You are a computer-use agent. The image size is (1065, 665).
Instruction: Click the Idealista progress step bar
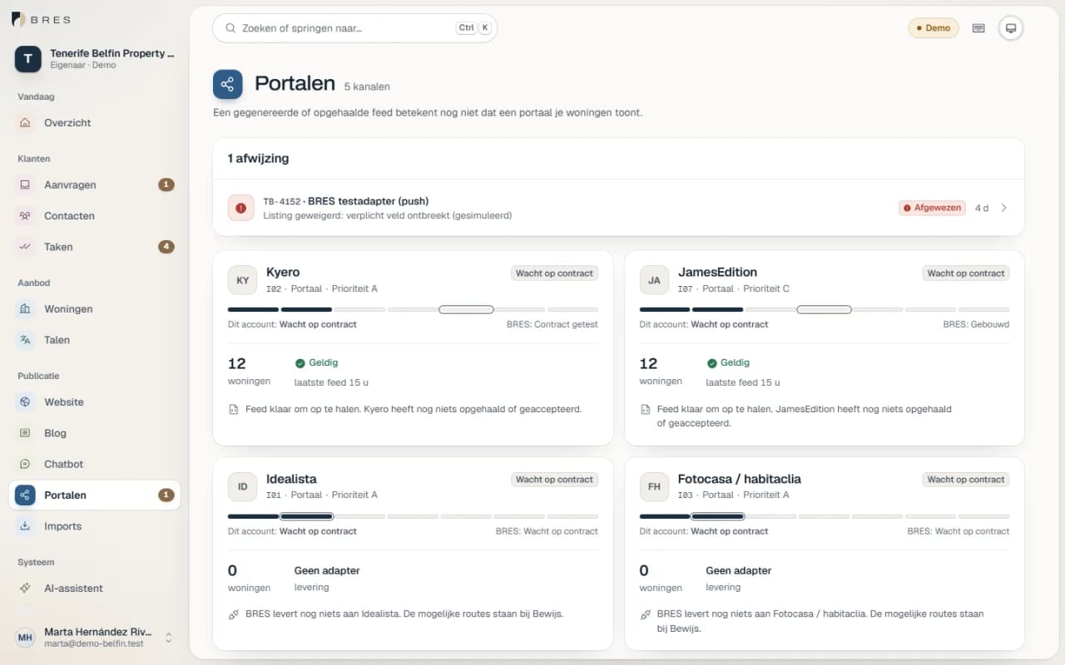pyautogui.click(x=413, y=516)
